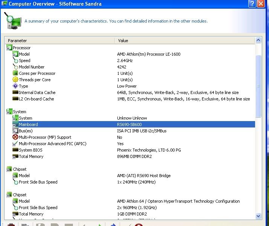The width and height of the screenshot is (269, 226).
Task: Sort by the Parameter column header
Action: 59,41
